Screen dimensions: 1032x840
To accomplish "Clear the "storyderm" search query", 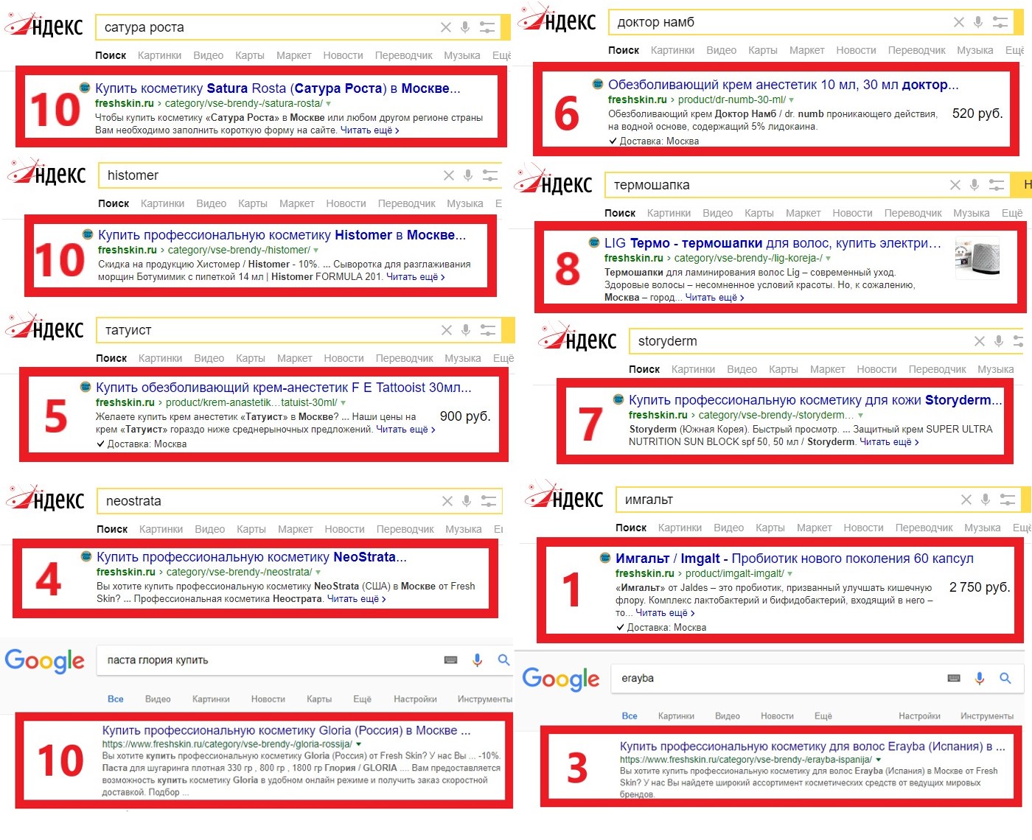I will (x=980, y=341).
